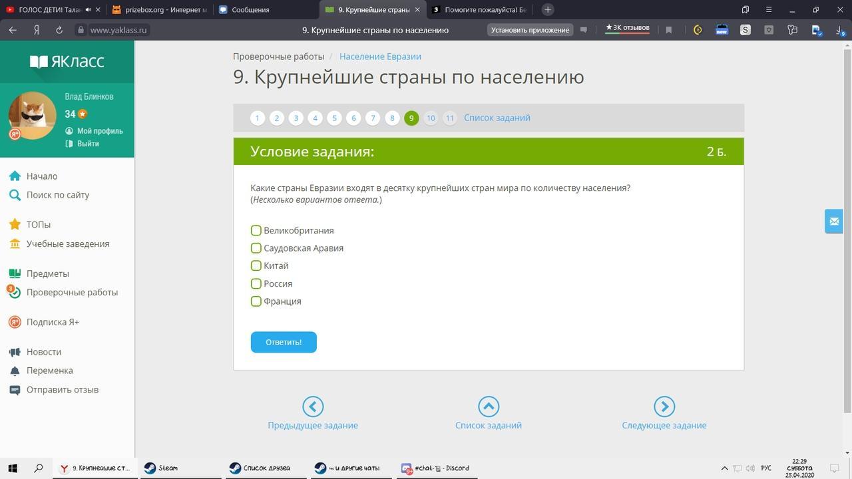Tick the Россия checkbox
This screenshot has height=479, width=852.
click(256, 283)
